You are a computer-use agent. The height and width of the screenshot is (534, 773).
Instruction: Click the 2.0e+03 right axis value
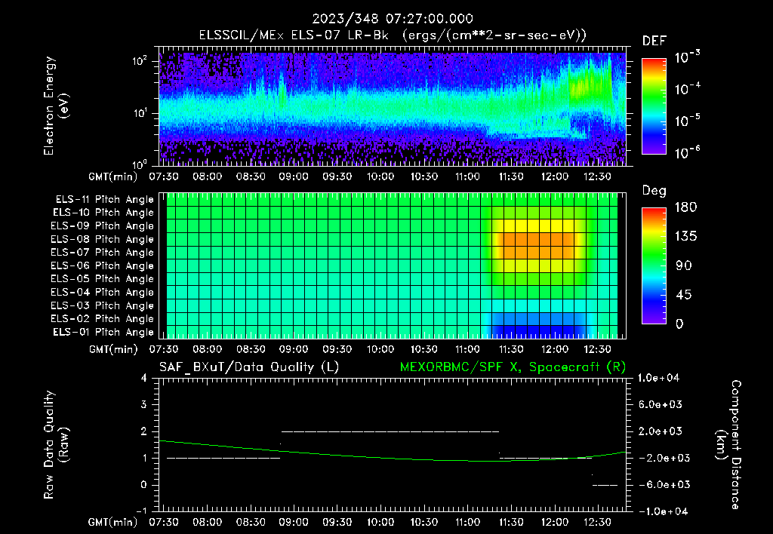click(660, 431)
